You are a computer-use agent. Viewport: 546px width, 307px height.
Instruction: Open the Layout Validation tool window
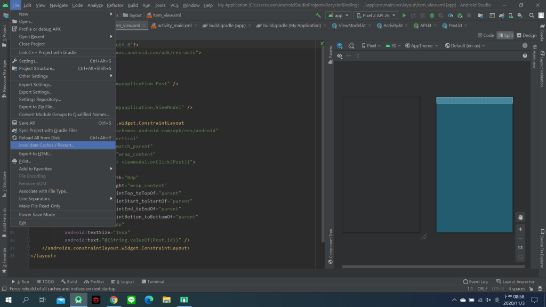click(x=542, y=69)
